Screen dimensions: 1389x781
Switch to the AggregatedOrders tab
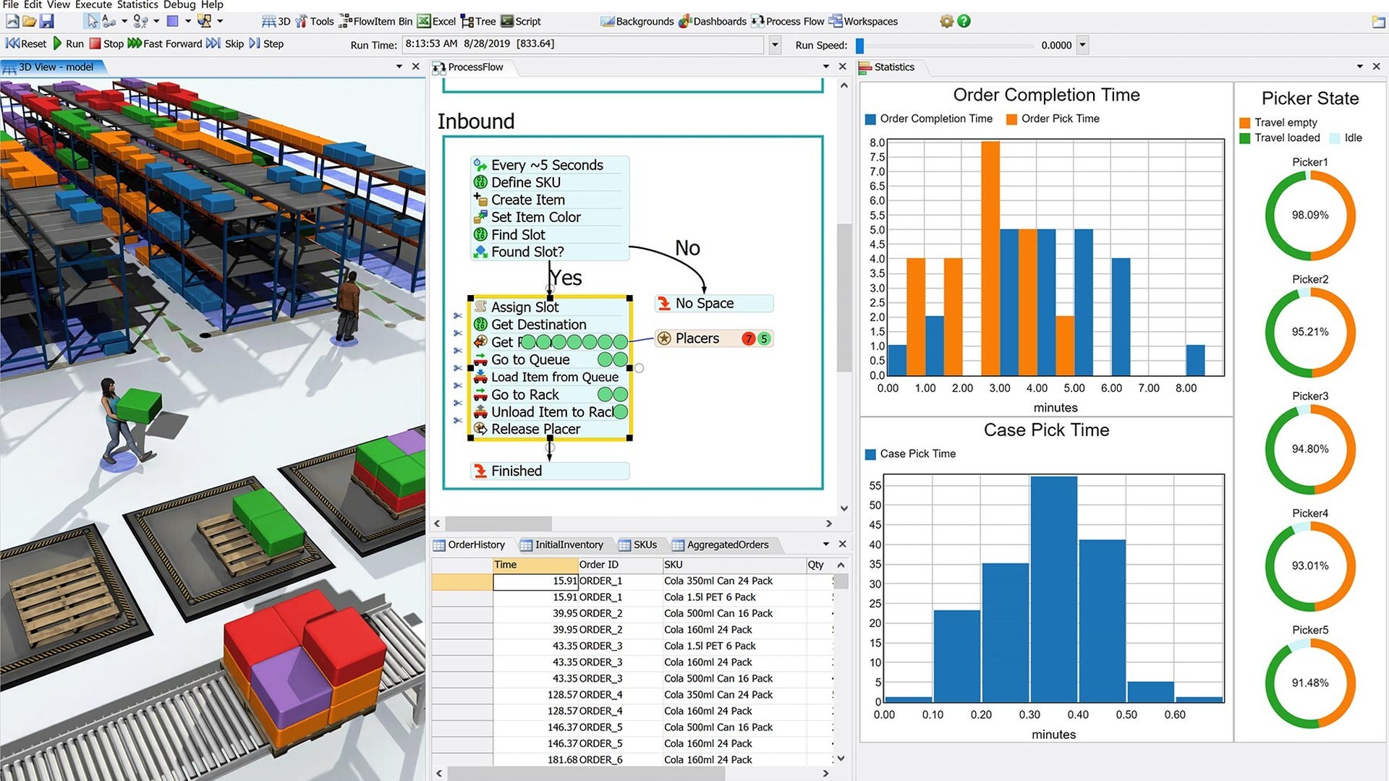(721, 545)
